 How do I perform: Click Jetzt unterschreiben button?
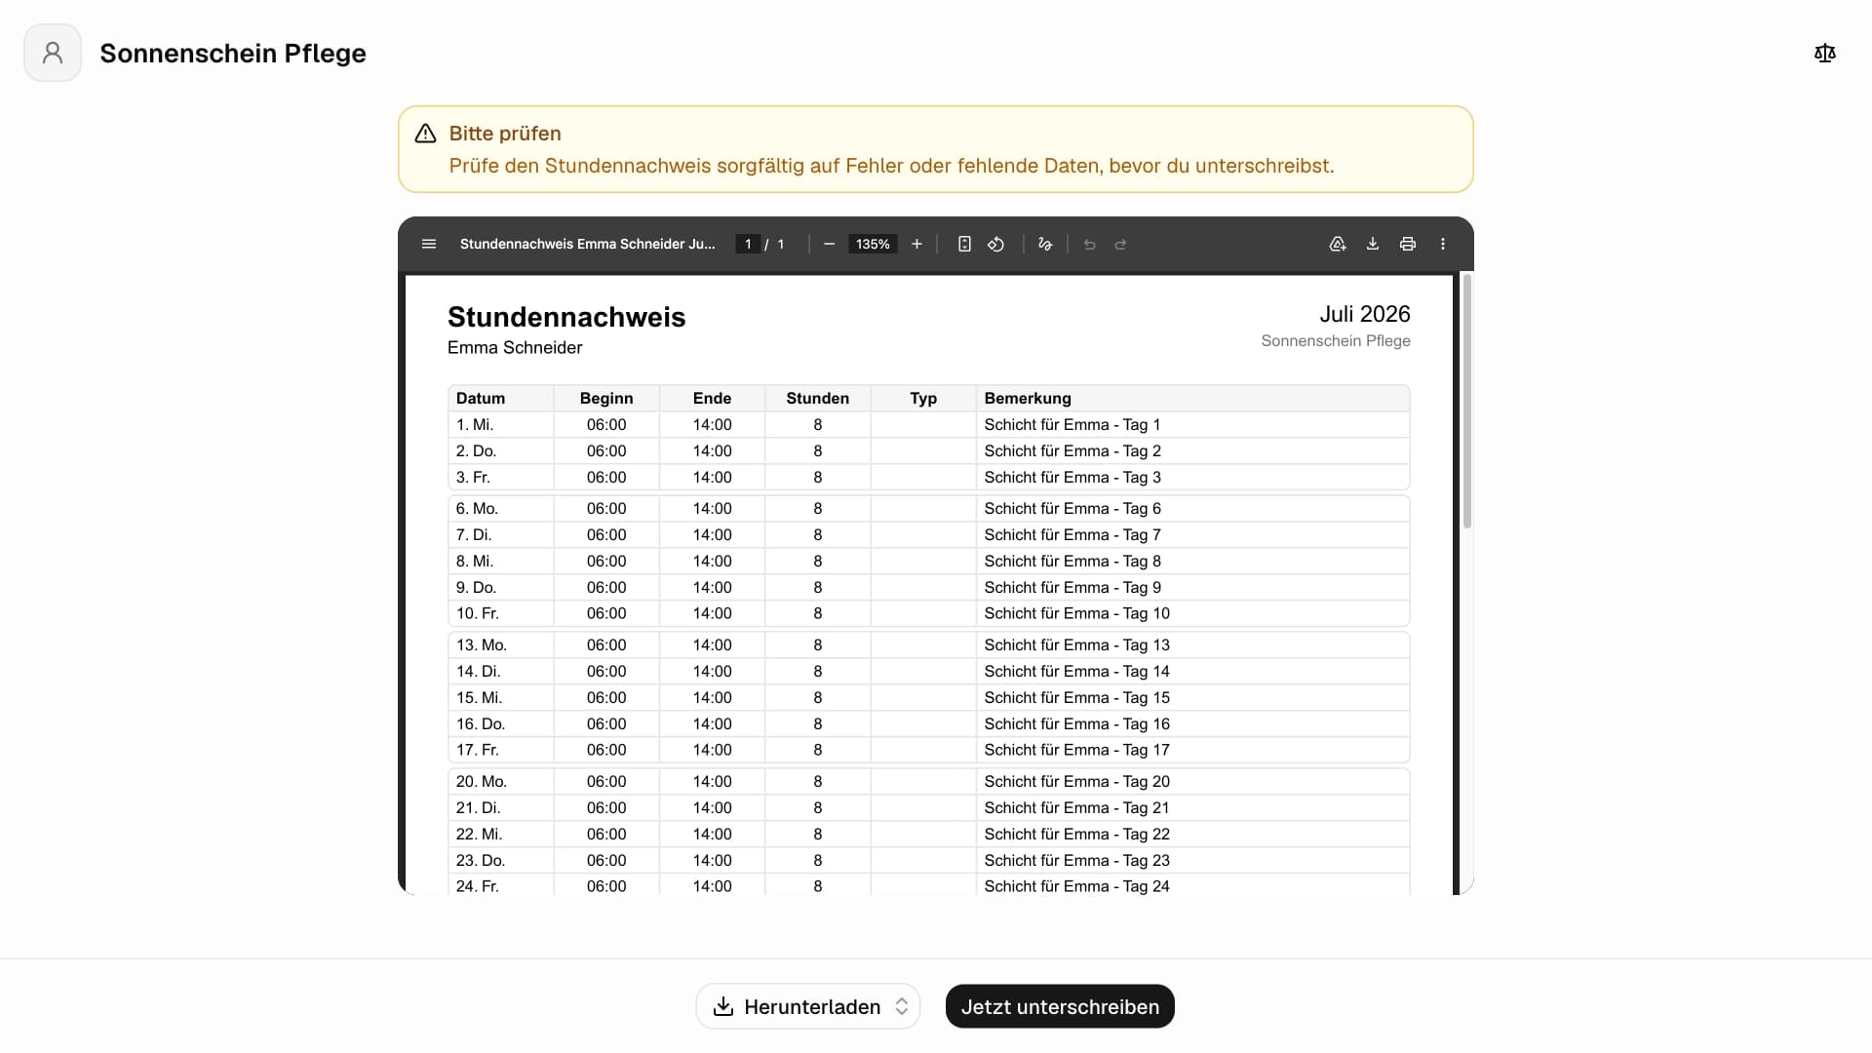[x=1060, y=1006]
